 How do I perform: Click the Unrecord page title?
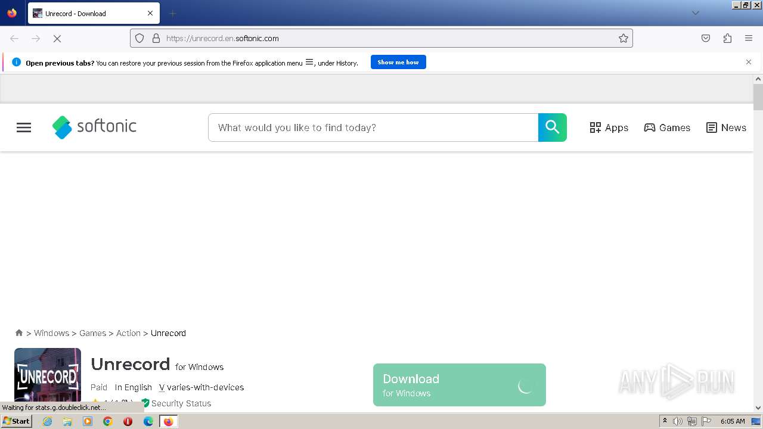(131, 364)
